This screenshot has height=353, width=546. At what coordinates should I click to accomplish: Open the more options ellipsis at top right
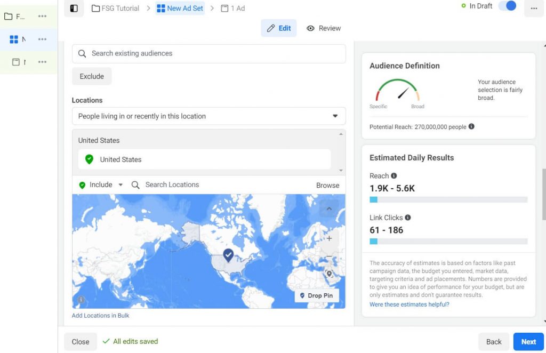[534, 9]
